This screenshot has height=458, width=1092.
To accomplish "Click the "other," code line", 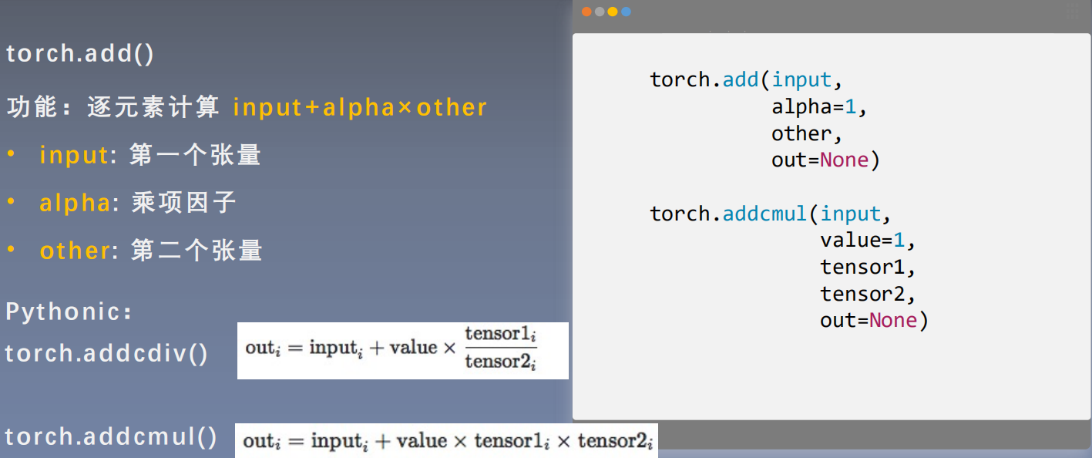I will pos(808,133).
